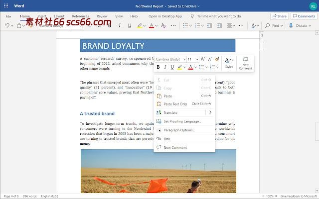Viewport: 319px width, 199px height.
Task: Click New Comment in the mini toolbar
Action: [245, 63]
